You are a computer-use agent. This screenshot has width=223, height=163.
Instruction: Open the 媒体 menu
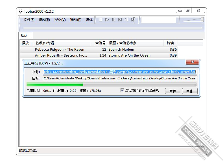click(x=89, y=20)
